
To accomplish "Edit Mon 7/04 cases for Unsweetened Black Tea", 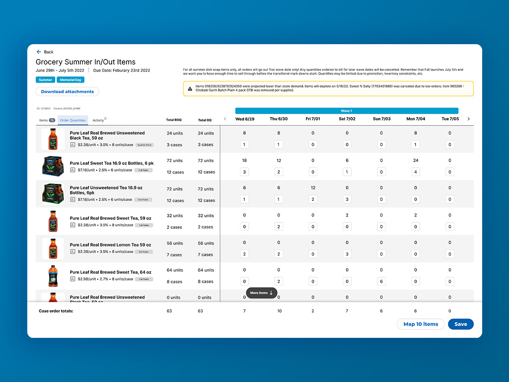I will coord(416,144).
